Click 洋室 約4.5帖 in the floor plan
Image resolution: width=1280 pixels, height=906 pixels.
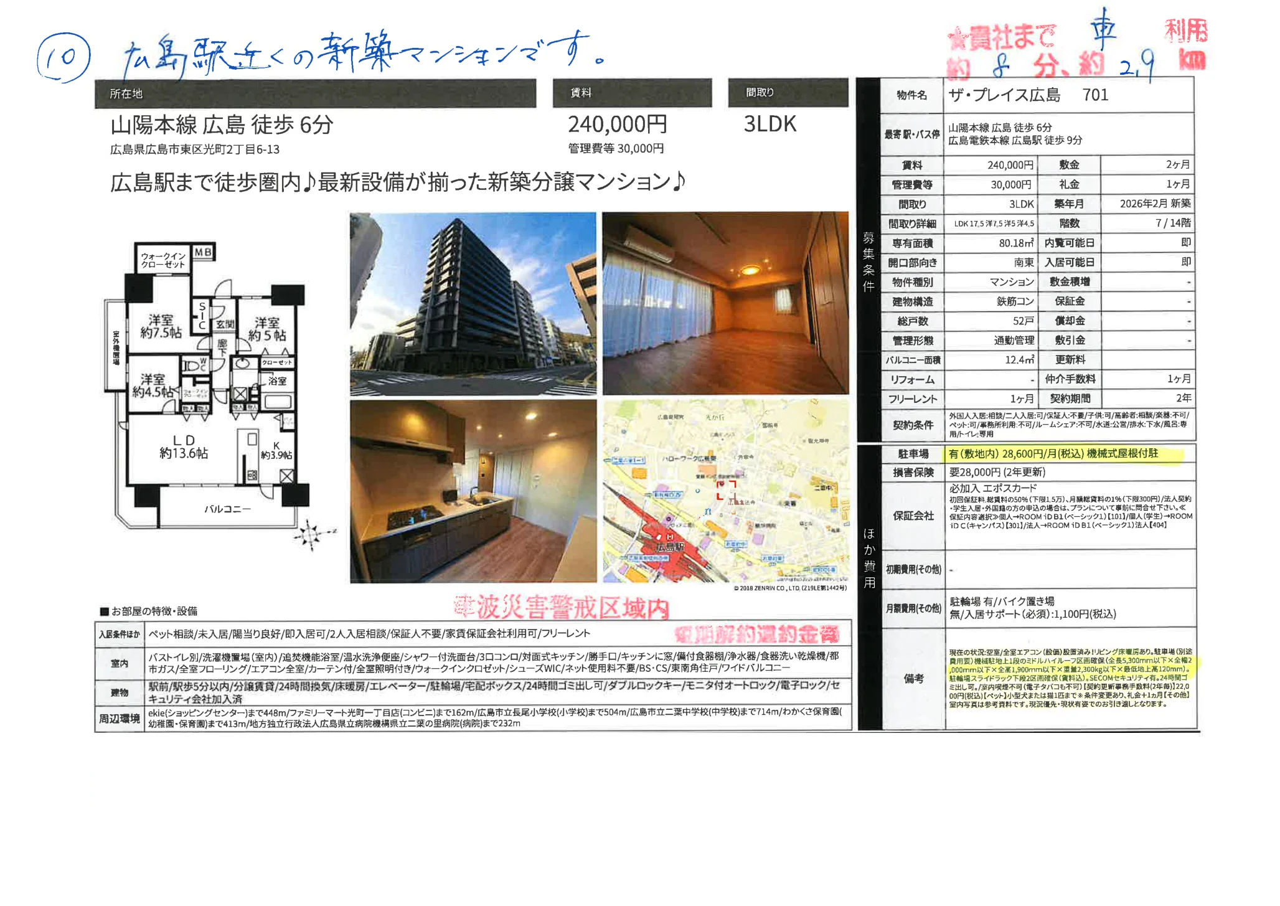[153, 385]
